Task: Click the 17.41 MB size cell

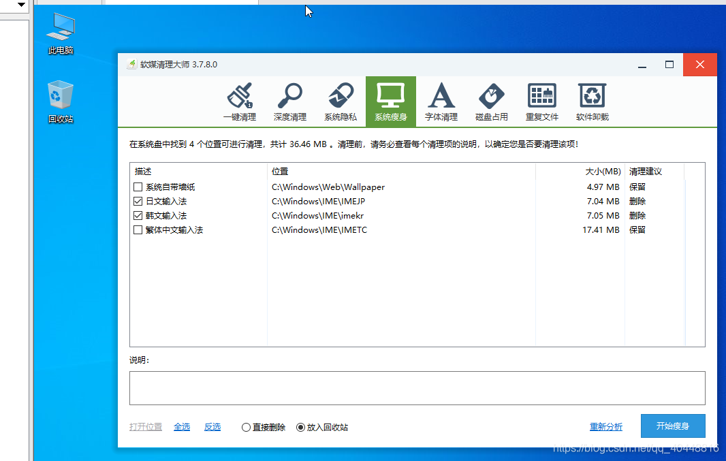Action: coord(601,230)
